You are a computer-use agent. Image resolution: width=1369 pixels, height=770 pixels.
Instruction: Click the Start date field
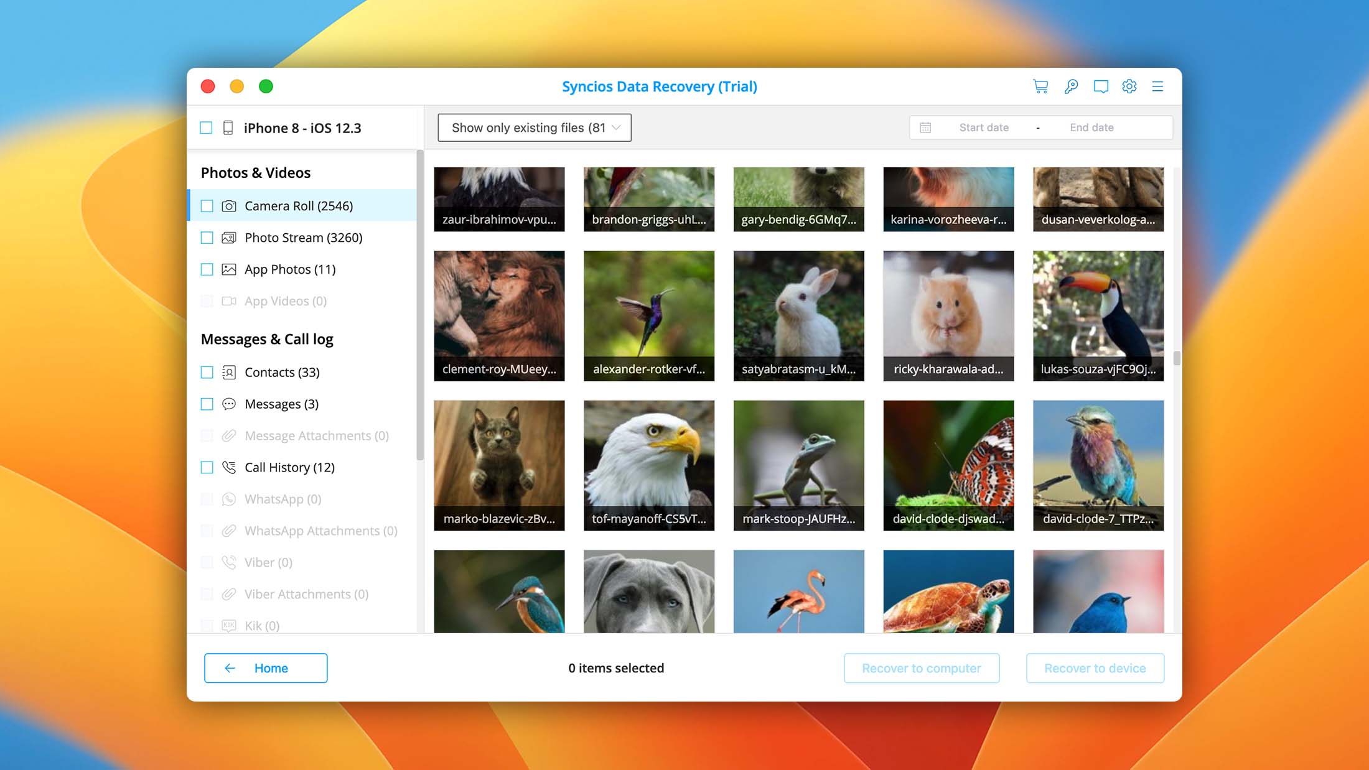tap(984, 128)
